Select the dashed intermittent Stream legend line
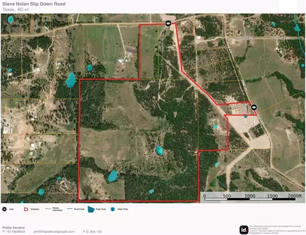The height and width of the screenshot is (235, 306). (x=48, y=209)
